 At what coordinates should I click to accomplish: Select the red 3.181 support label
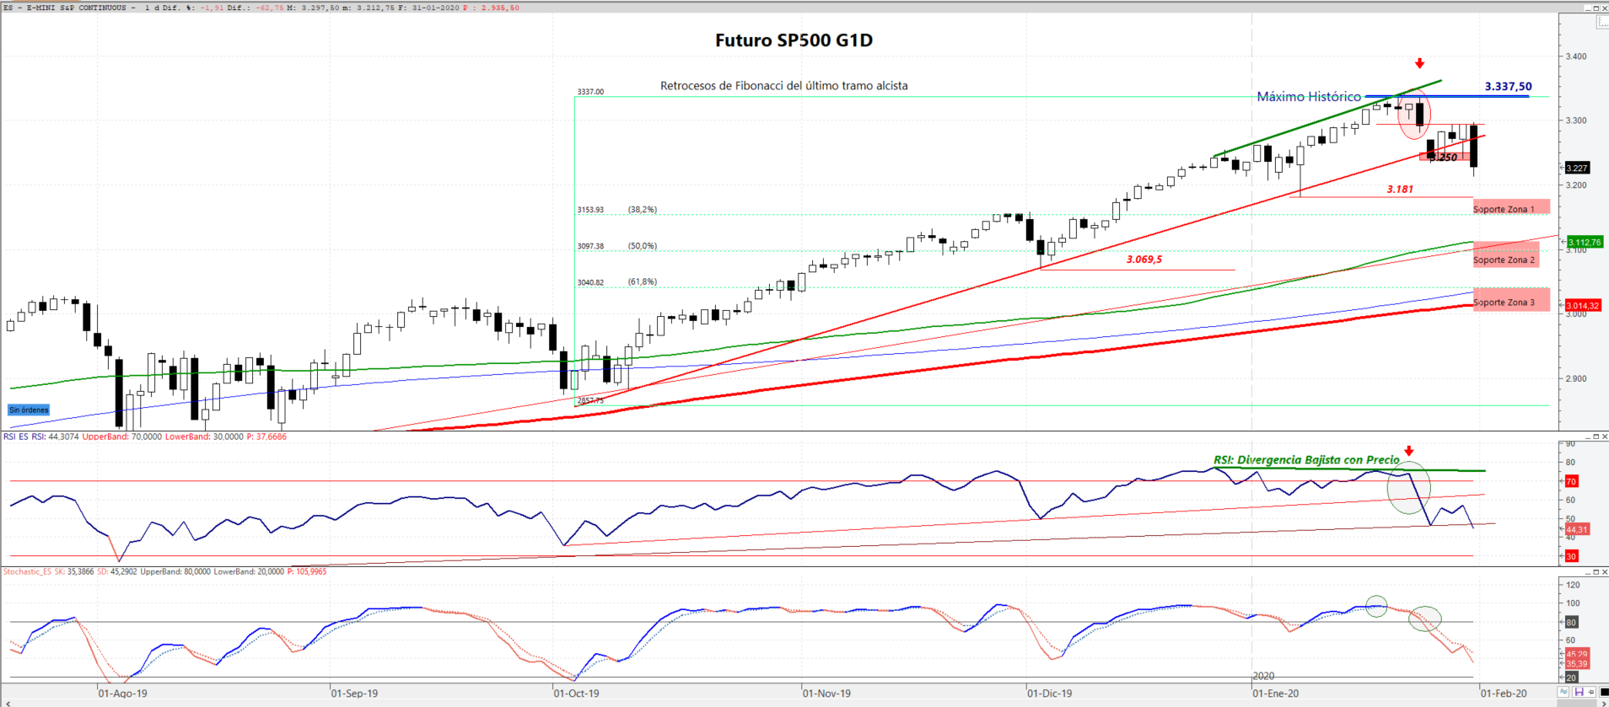point(1400,190)
